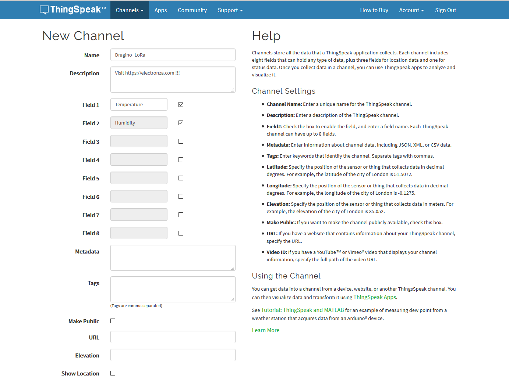This screenshot has width=509, height=381.
Task: Enable the Field 5 checkbox
Action: click(181, 178)
